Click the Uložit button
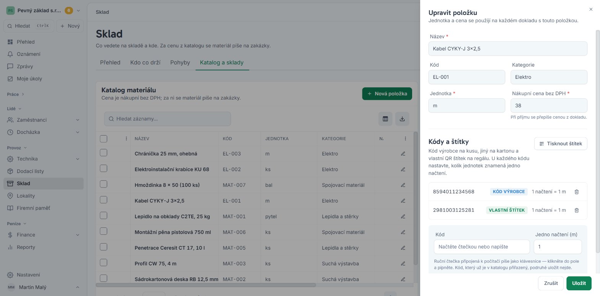Screen dimensions: 600x296 coord(579,283)
